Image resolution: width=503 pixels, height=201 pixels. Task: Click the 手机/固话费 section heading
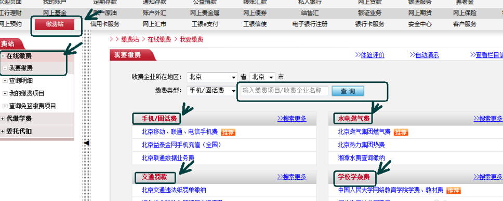click(160, 119)
